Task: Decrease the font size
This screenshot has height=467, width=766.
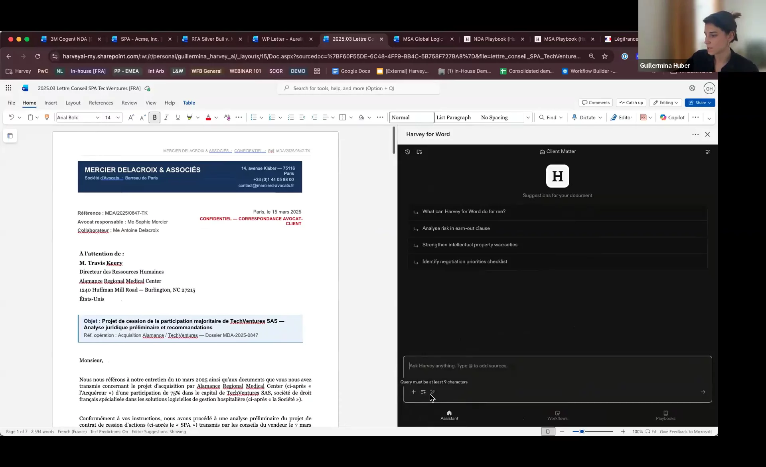Action: [143, 117]
